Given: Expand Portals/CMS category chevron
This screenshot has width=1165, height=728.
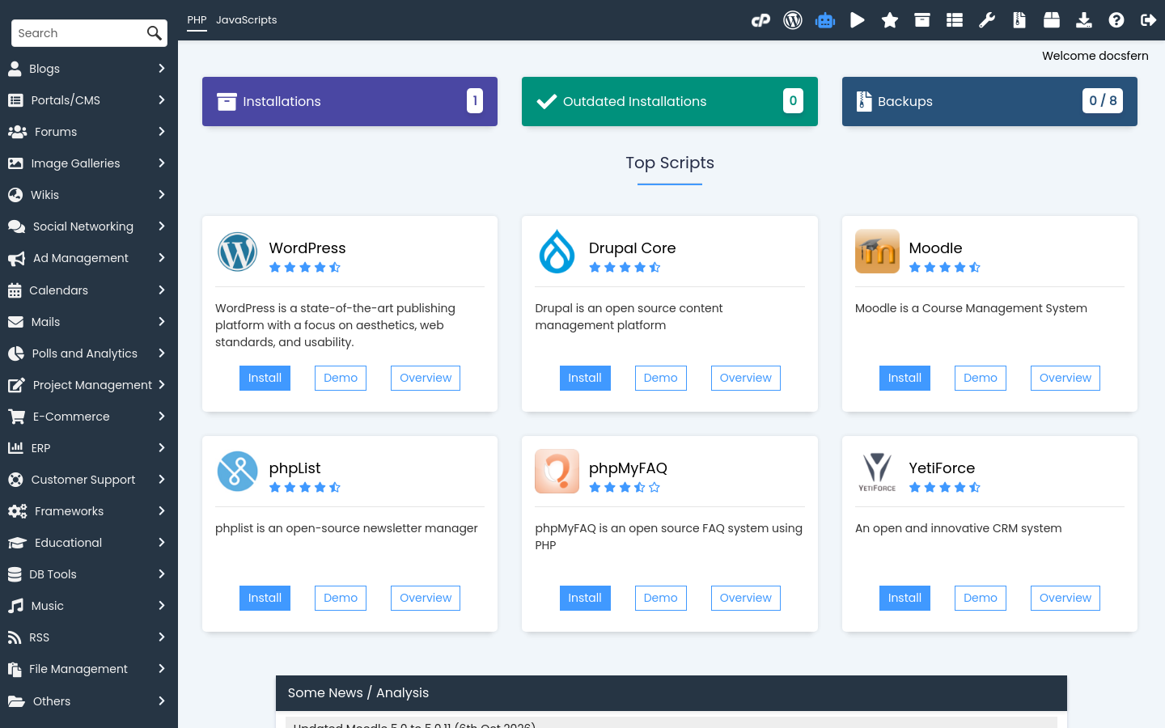Looking at the screenshot, I should tap(162, 100).
